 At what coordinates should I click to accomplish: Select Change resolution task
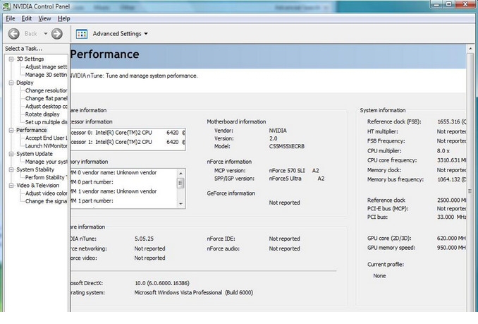[x=46, y=90]
